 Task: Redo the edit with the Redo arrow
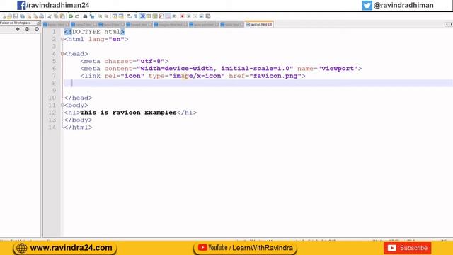(x=77, y=16)
